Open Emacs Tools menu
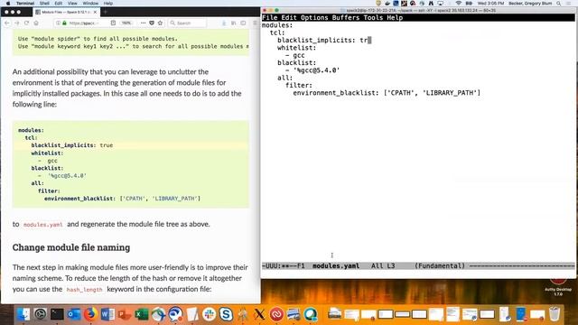 pyautogui.click(x=373, y=17)
